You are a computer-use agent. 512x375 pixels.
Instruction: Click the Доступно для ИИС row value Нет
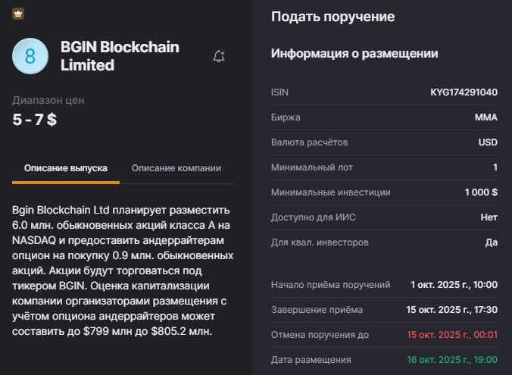[x=489, y=217]
